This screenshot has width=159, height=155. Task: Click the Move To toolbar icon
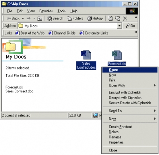(110, 18)
